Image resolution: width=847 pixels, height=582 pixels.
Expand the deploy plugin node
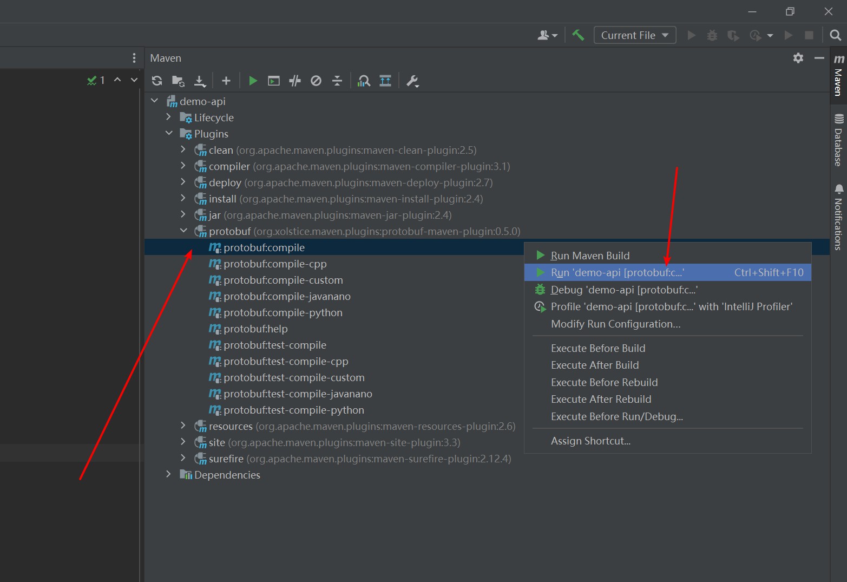pos(183,182)
